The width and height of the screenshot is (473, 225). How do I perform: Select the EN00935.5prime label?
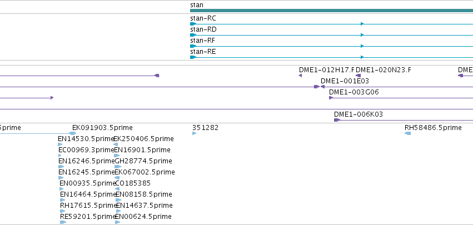point(87,184)
